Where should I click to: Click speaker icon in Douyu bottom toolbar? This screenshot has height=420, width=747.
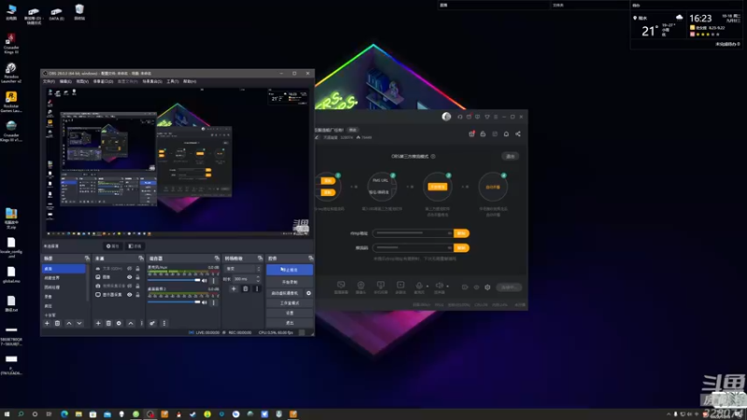click(x=439, y=286)
